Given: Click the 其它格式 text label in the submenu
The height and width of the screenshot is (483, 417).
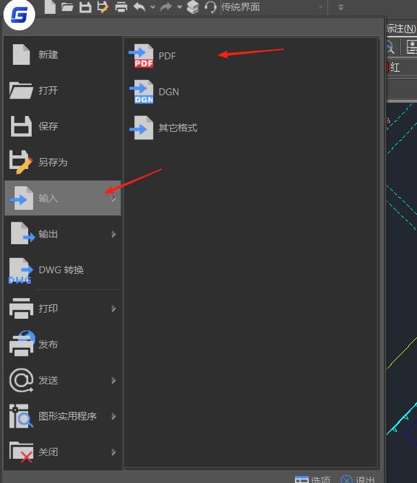Looking at the screenshot, I should click(178, 128).
